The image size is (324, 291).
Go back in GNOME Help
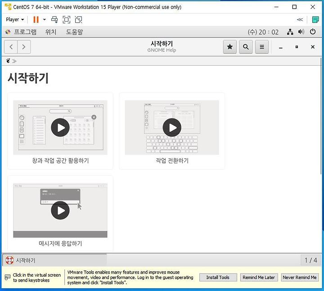tap(11, 47)
